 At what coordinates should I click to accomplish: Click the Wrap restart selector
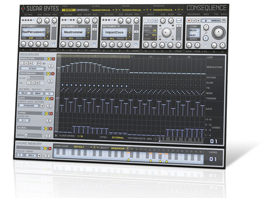point(38,93)
